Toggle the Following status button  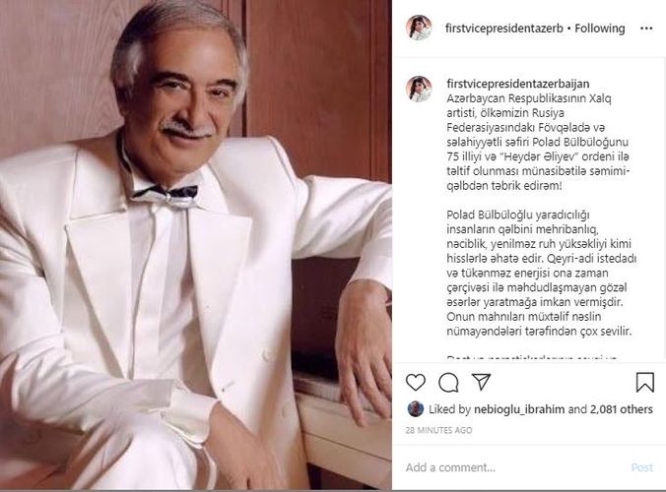(600, 29)
